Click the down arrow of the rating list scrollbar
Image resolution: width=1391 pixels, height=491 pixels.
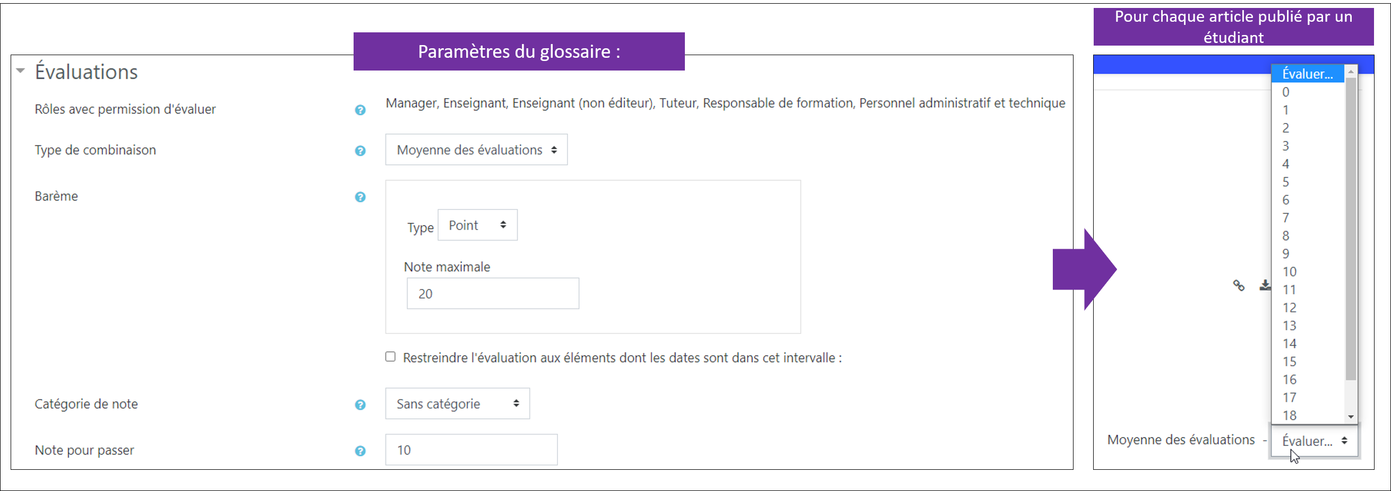click(x=1351, y=417)
